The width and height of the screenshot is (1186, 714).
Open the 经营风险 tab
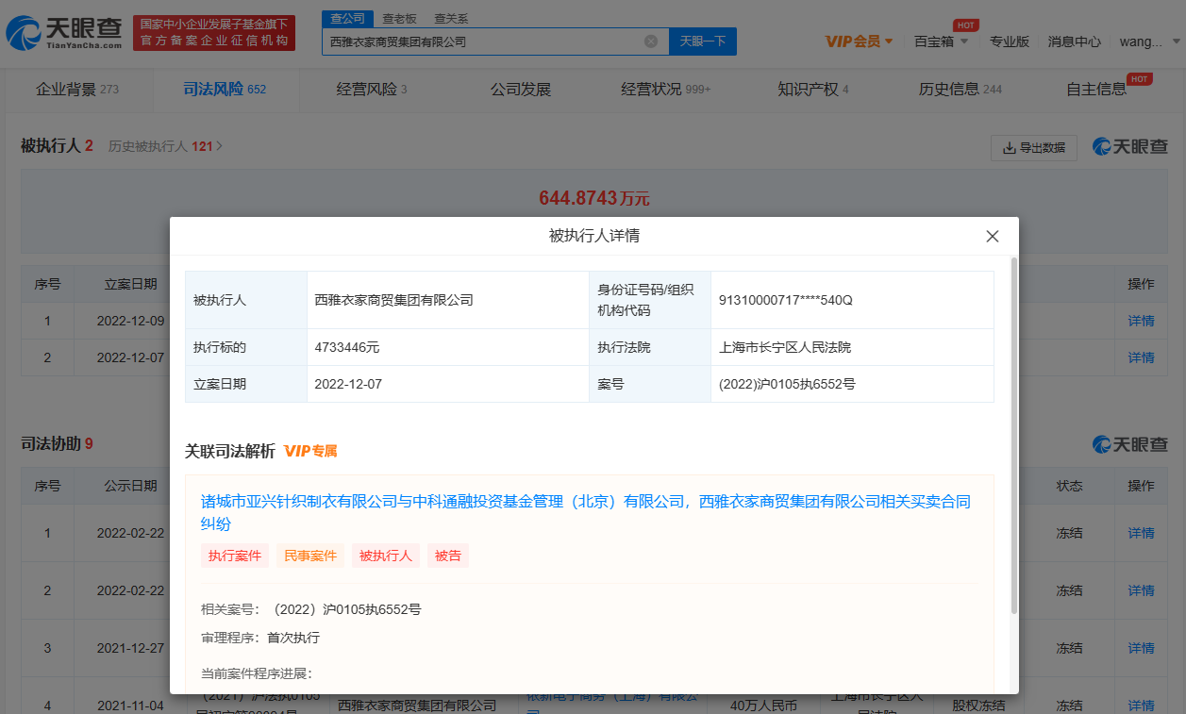[x=372, y=90]
